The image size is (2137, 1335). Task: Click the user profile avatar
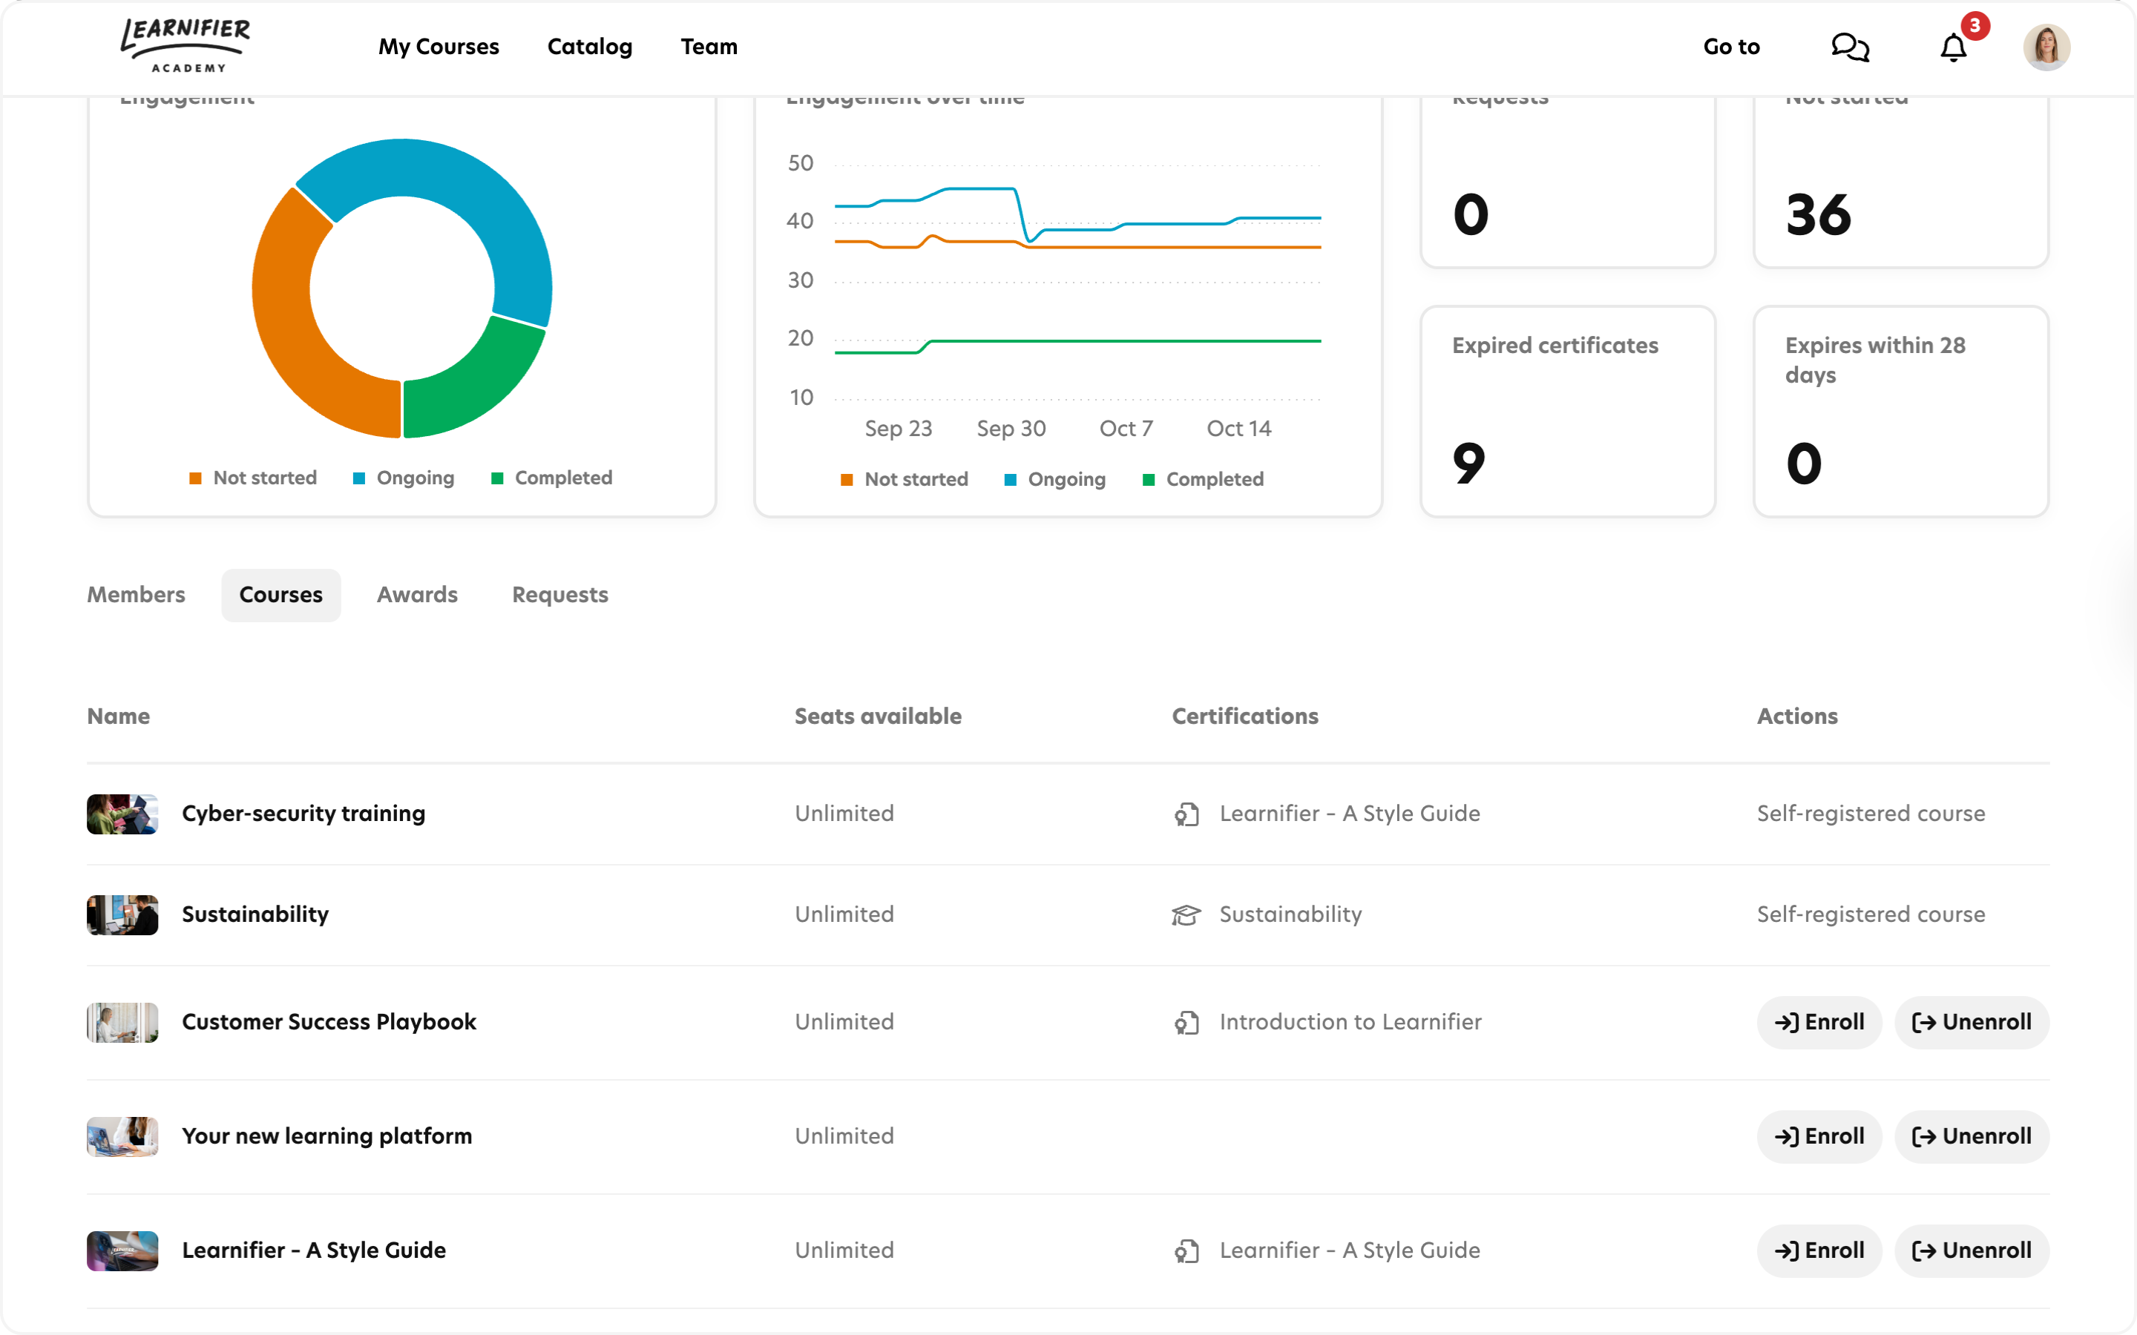pyautogui.click(x=2046, y=47)
